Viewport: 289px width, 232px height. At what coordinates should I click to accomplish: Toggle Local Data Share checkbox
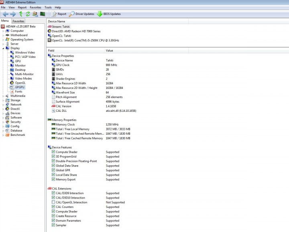53,175
